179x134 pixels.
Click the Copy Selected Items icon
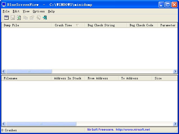click(x=26, y=18)
